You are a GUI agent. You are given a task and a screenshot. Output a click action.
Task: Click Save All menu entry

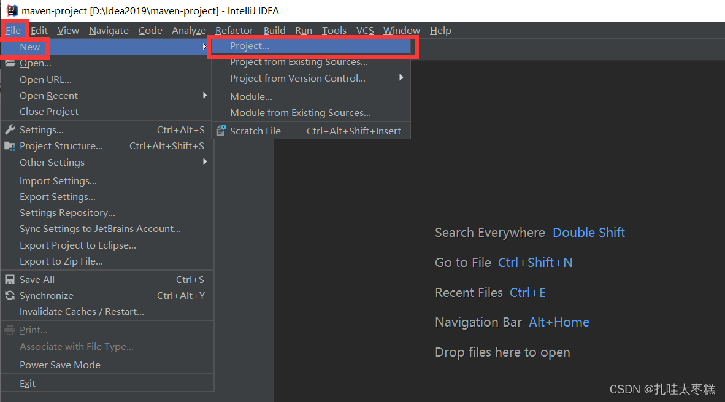pyautogui.click(x=107, y=279)
